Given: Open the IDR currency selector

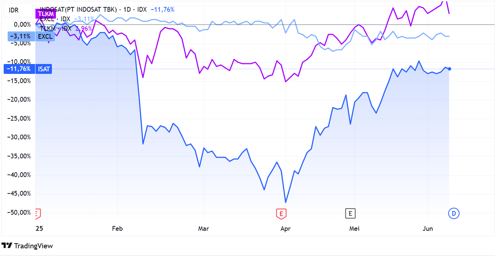Looking at the screenshot, I should [x=14, y=10].
